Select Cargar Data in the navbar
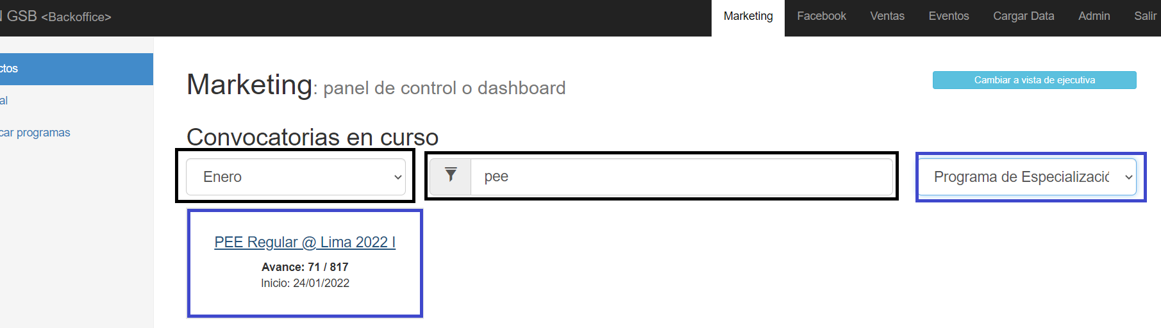Viewport: 1161px width, 328px height. (1023, 16)
